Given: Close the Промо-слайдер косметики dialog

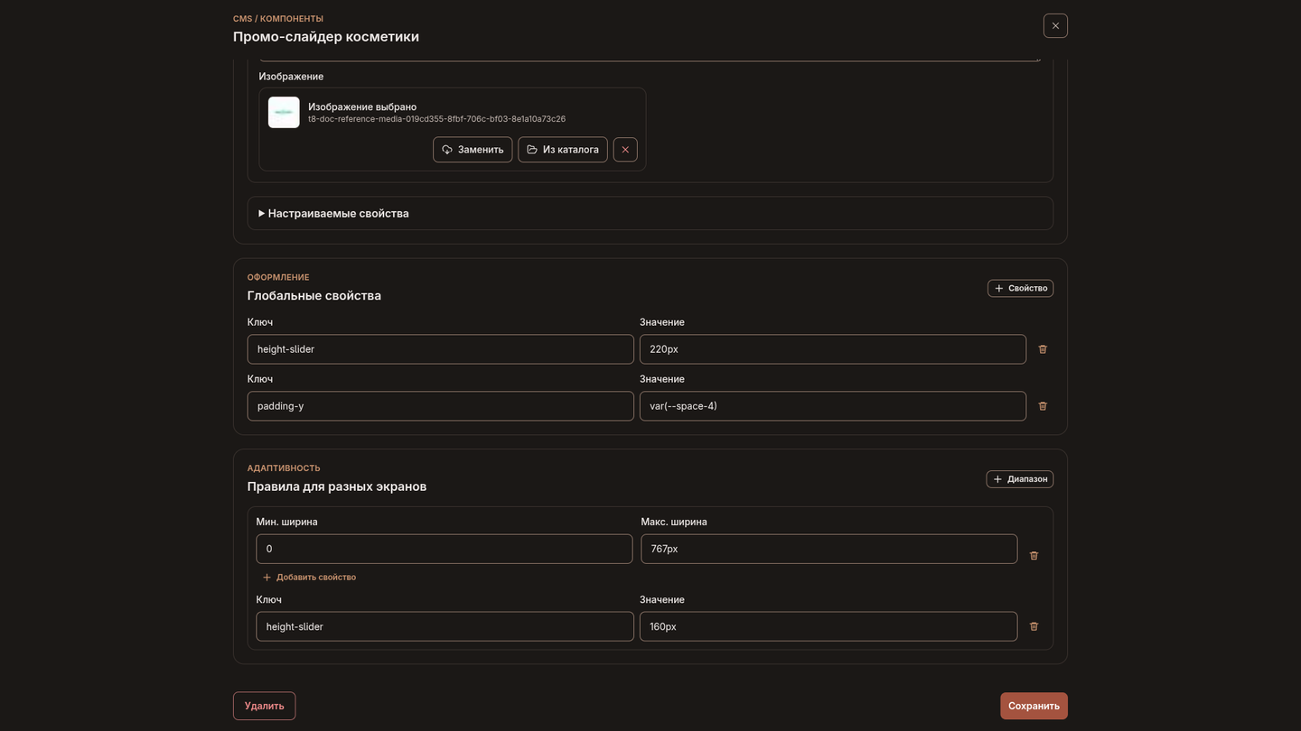Looking at the screenshot, I should coord(1055,25).
